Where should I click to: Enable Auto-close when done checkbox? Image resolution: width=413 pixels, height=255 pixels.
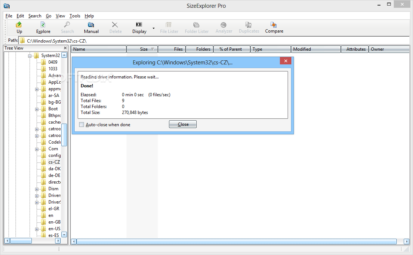[x=82, y=125]
